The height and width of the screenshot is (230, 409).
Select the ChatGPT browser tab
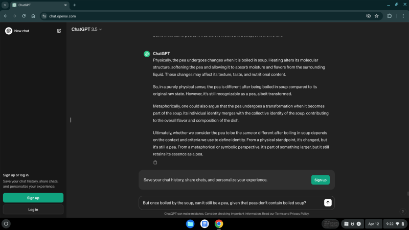coord(39,5)
